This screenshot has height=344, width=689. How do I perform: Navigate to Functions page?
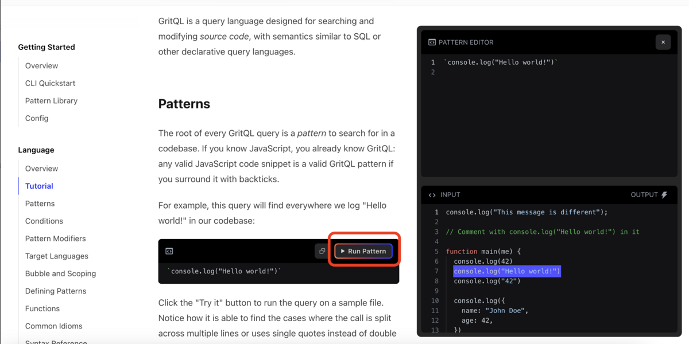[42, 308]
